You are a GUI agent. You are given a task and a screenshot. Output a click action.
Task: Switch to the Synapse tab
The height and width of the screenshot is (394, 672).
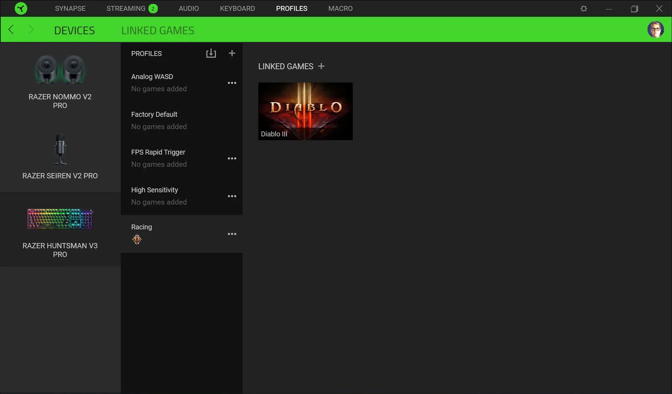click(x=70, y=8)
